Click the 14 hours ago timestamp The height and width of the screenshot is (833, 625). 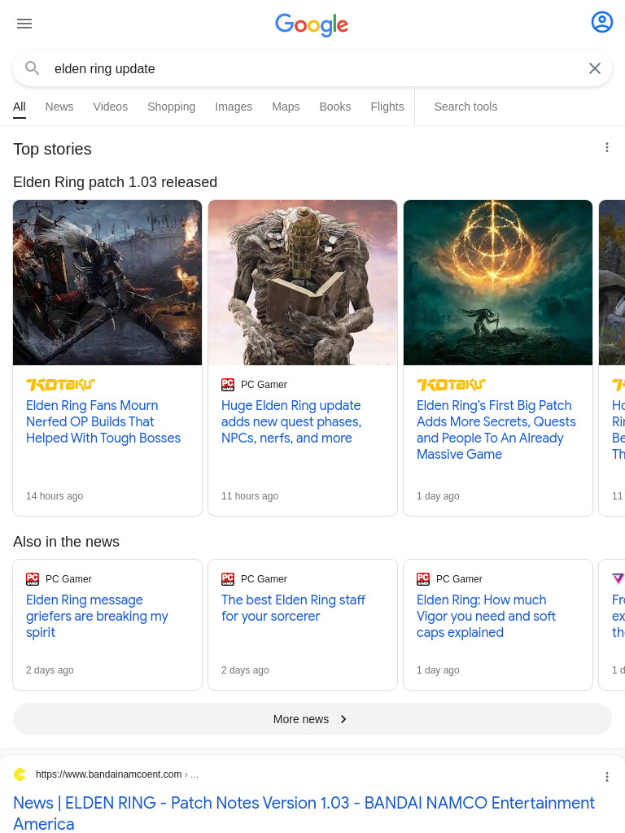coord(55,496)
